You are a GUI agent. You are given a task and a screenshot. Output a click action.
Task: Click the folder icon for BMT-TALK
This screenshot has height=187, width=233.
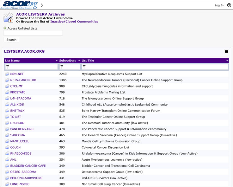tap(7, 110)
